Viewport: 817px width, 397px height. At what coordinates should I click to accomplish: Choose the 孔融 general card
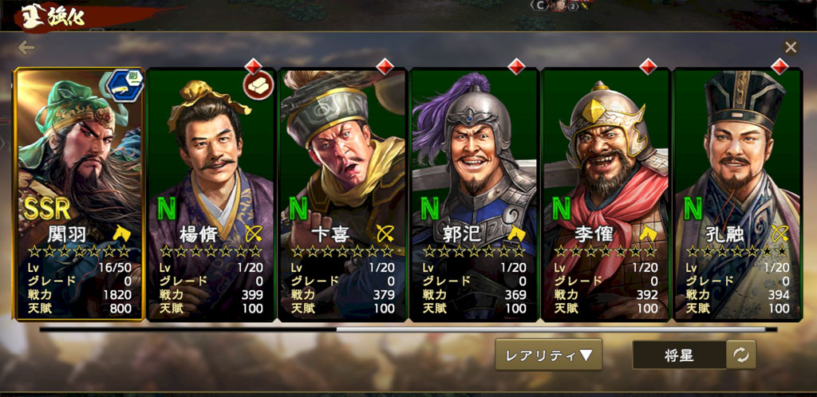tap(737, 195)
